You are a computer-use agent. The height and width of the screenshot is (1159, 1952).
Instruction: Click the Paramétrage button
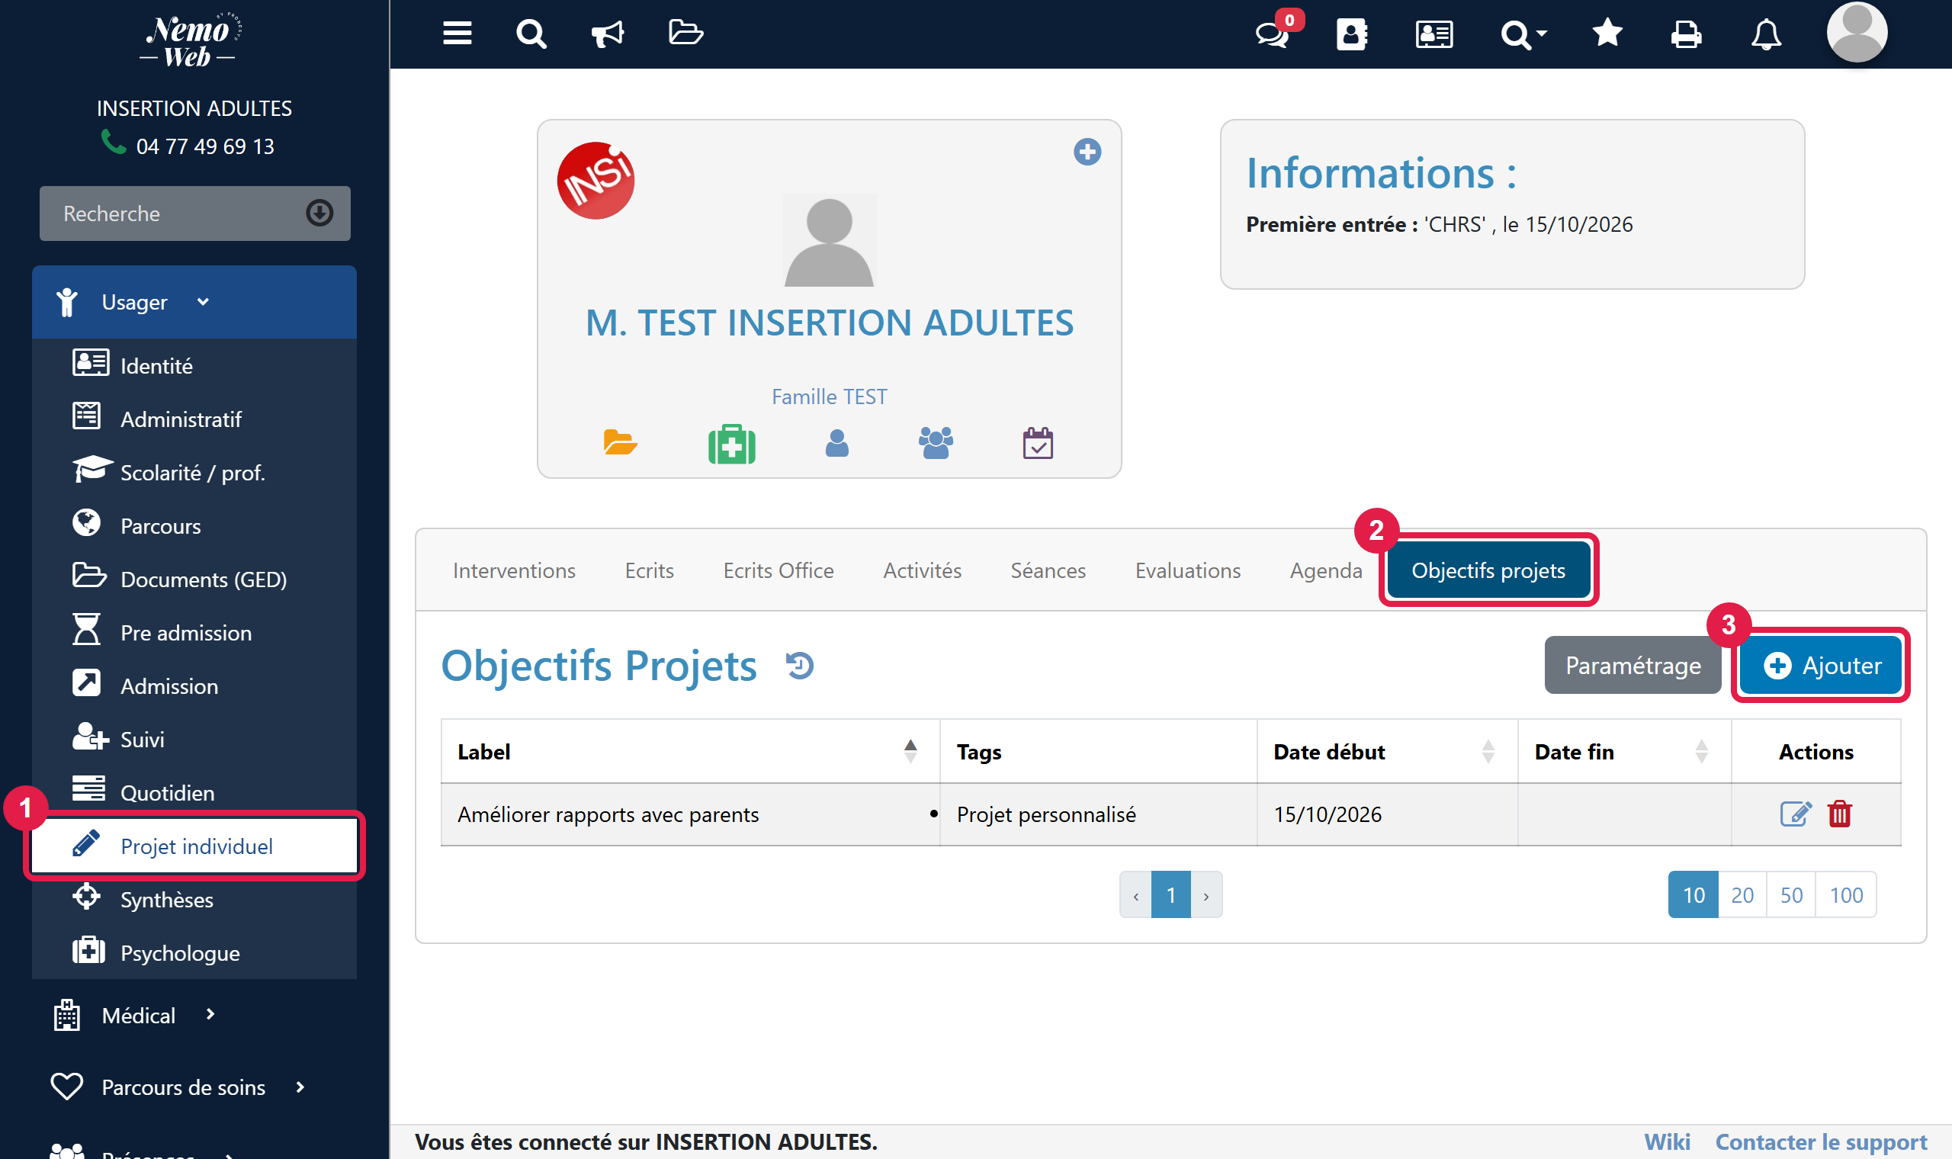(x=1633, y=666)
